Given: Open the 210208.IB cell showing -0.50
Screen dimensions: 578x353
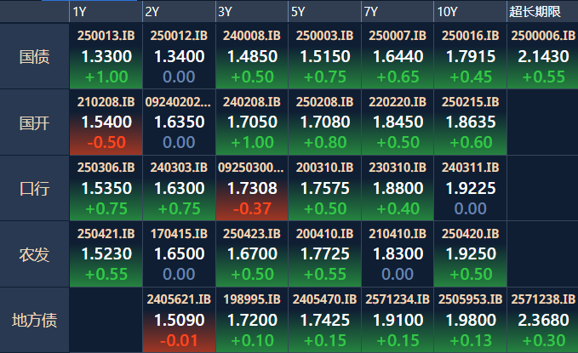Looking at the screenshot, I should (106, 122).
